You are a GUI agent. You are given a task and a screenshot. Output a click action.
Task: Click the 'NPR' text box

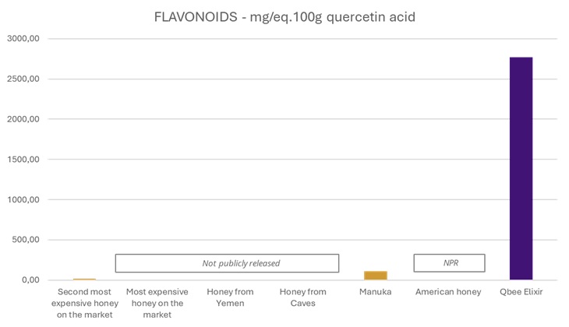click(x=449, y=263)
